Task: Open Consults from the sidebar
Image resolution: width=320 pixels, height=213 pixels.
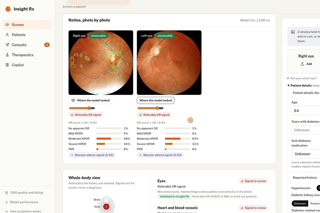Action: point(27,45)
